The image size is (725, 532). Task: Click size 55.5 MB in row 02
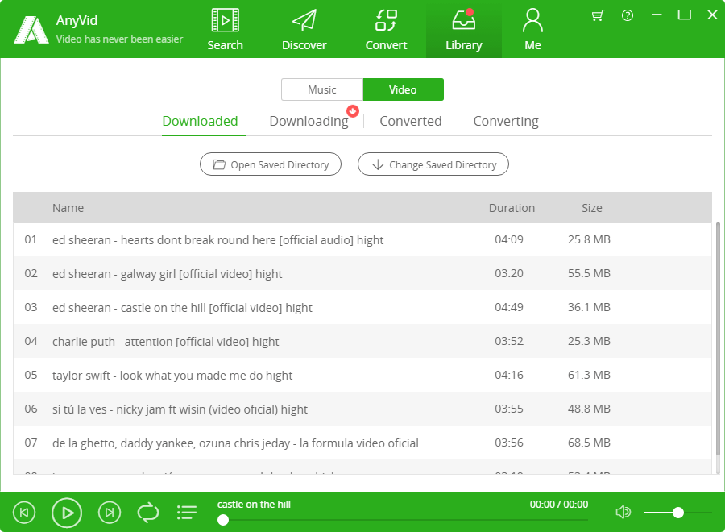[589, 273]
